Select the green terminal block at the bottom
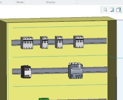Viewport: 123px width, 100px height. coord(44,99)
